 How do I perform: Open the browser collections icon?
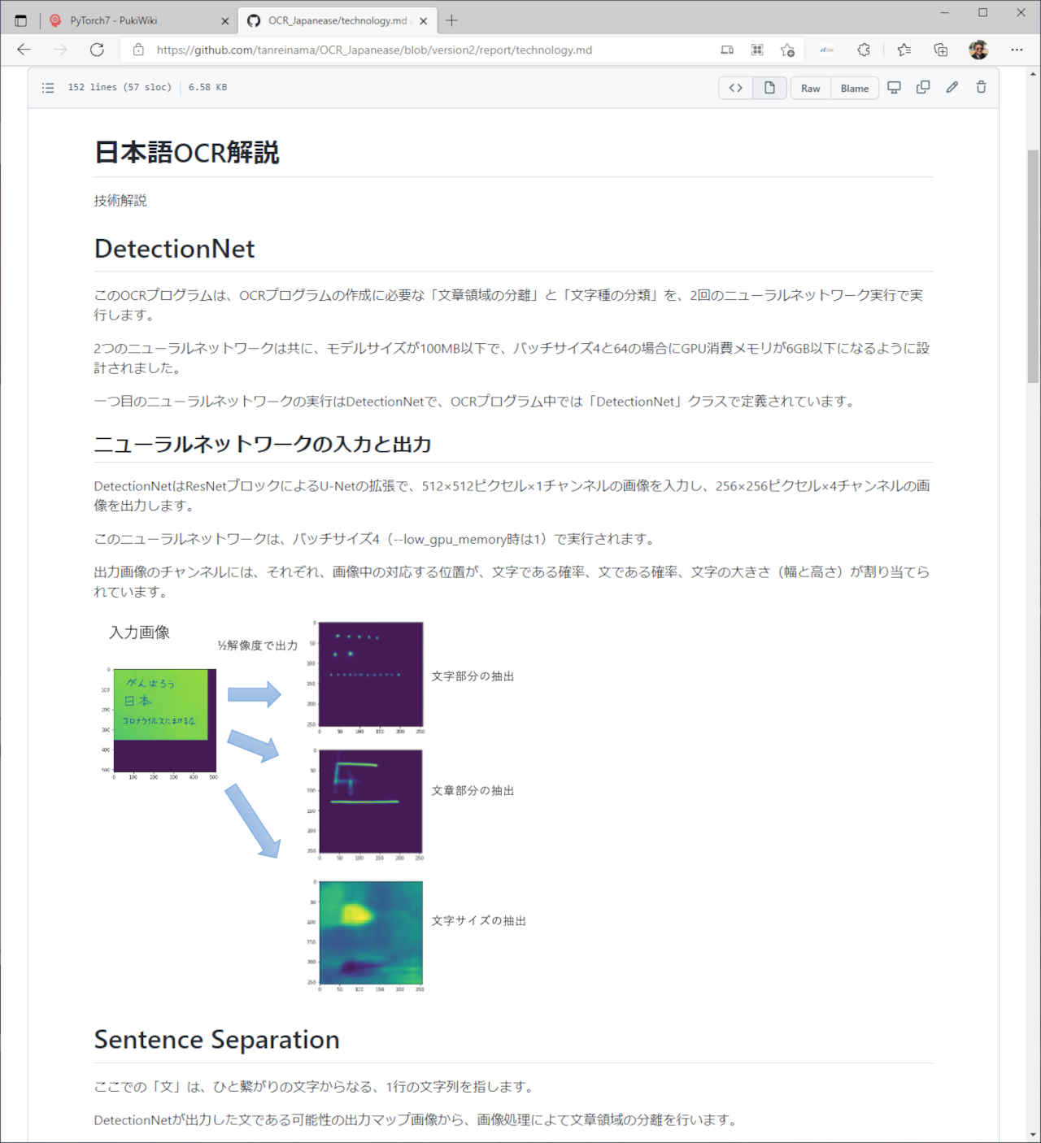click(x=941, y=50)
